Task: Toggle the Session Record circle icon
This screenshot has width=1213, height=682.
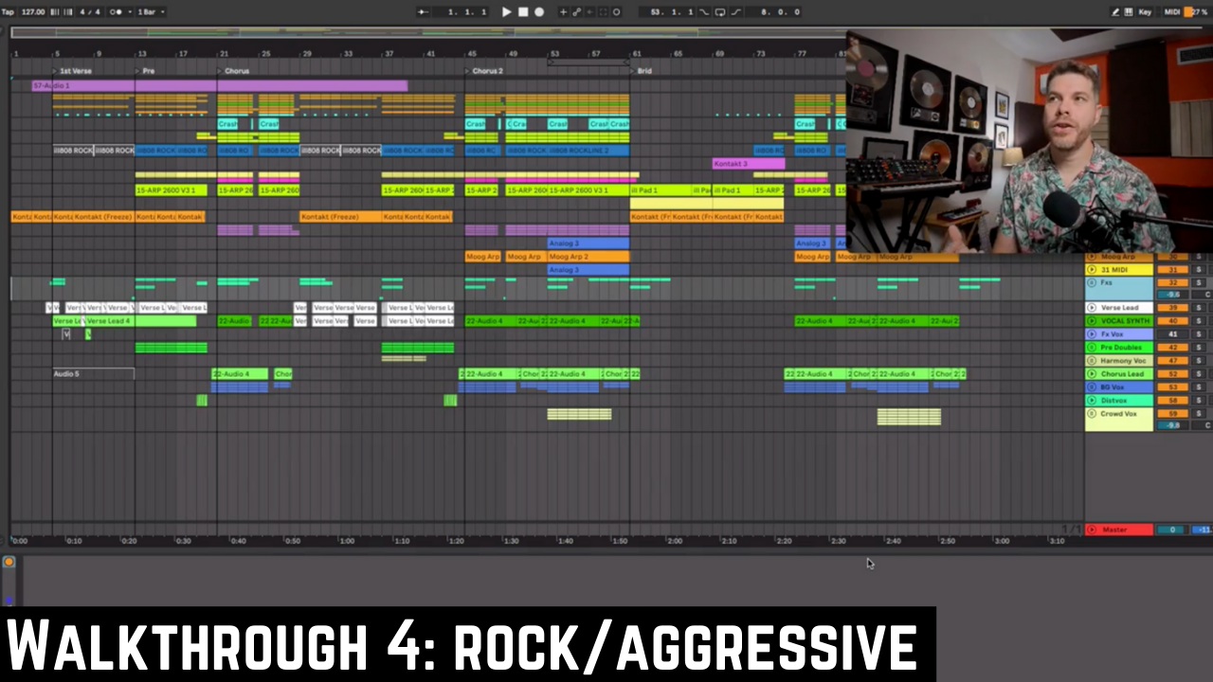Action: coord(616,12)
